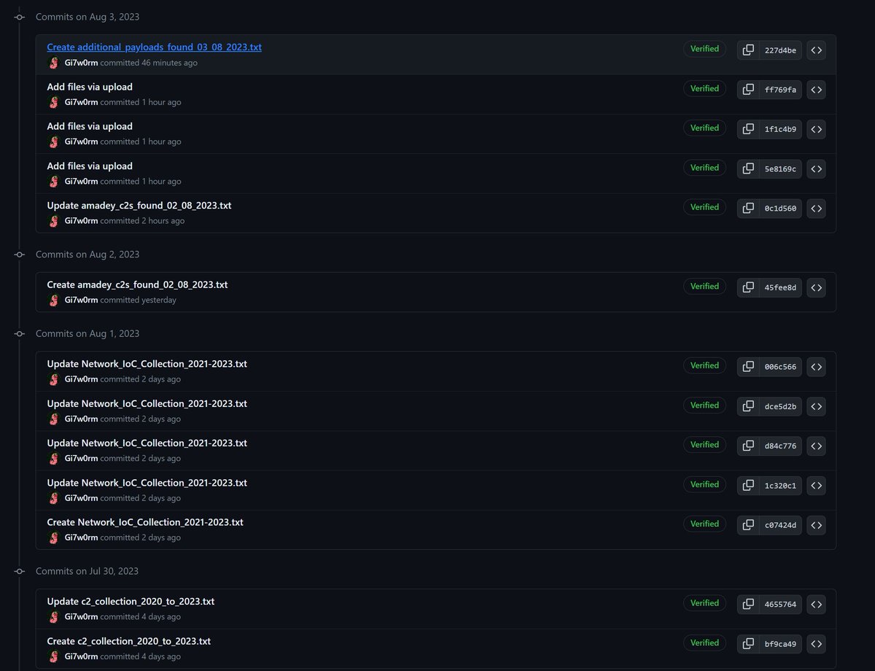Browse repository at commit 45fee8d

(817, 288)
